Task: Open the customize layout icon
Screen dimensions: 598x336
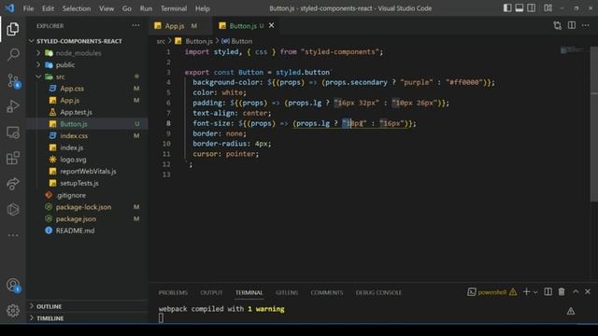Action: click(x=548, y=8)
